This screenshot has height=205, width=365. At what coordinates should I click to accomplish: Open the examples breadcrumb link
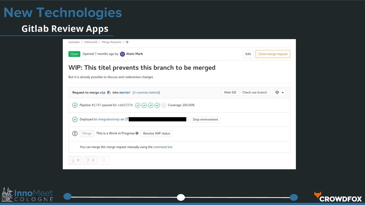(x=74, y=42)
